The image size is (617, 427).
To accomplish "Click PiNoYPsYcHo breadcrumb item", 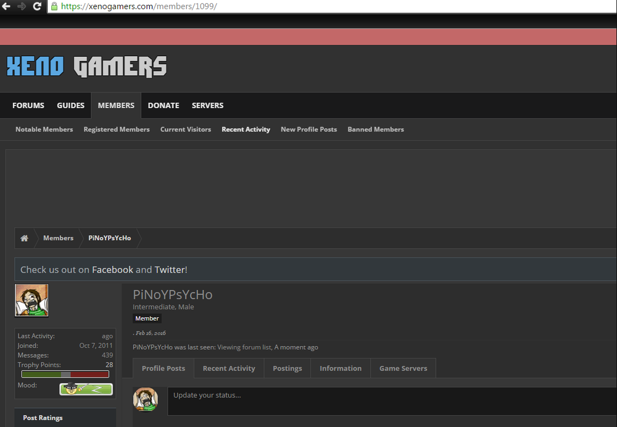I will [110, 238].
